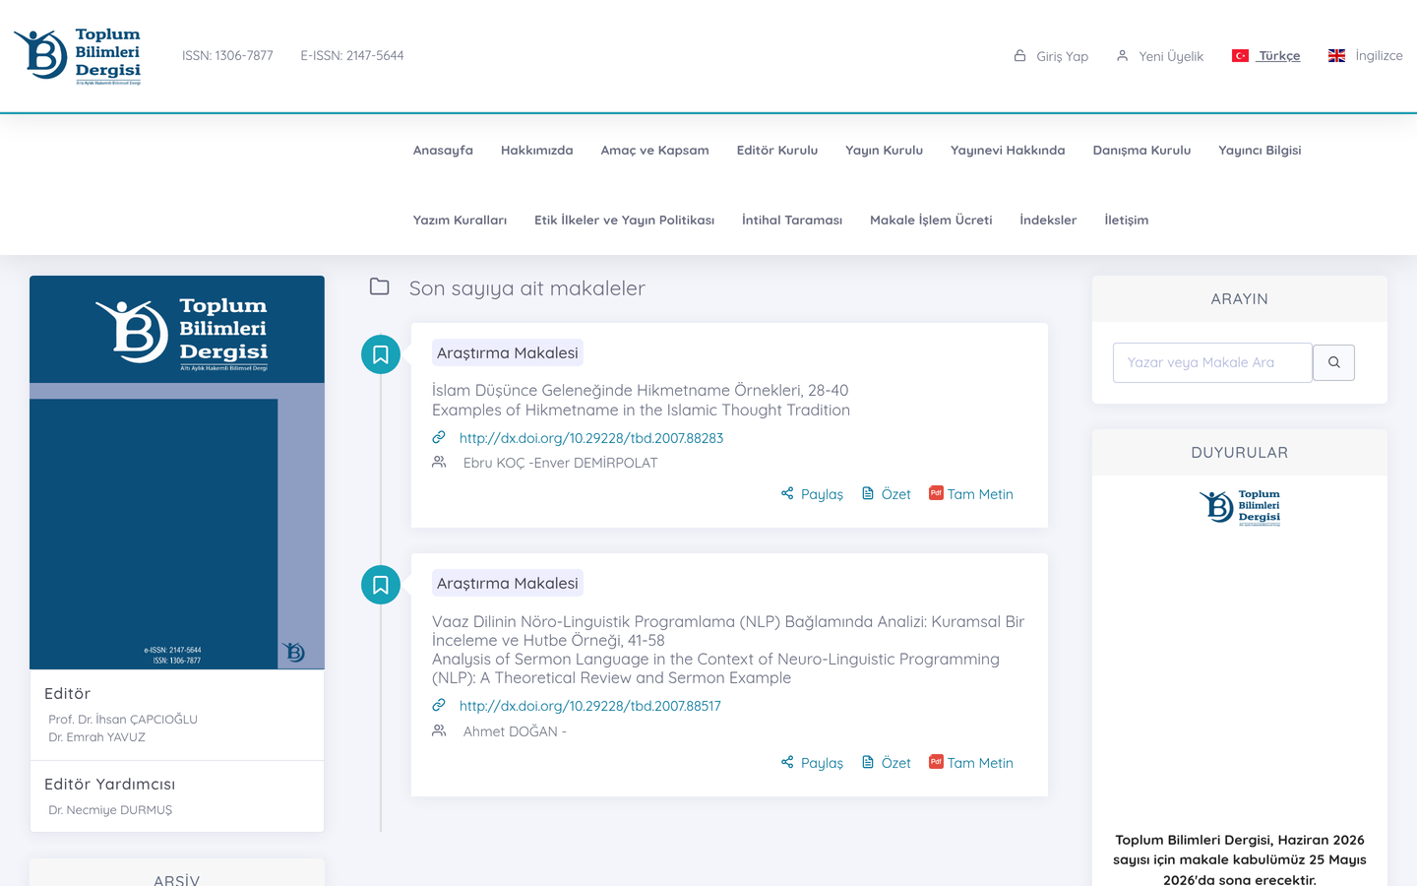Image resolution: width=1417 pixels, height=886 pixels.
Task: Switch language to İngilizce
Action: point(1379,56)
